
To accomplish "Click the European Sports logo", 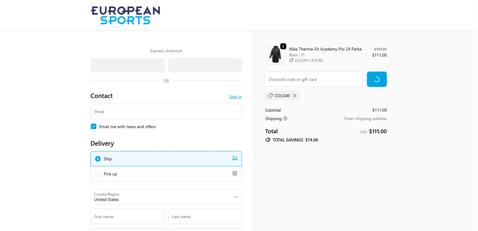I will (x=125, y=15).
